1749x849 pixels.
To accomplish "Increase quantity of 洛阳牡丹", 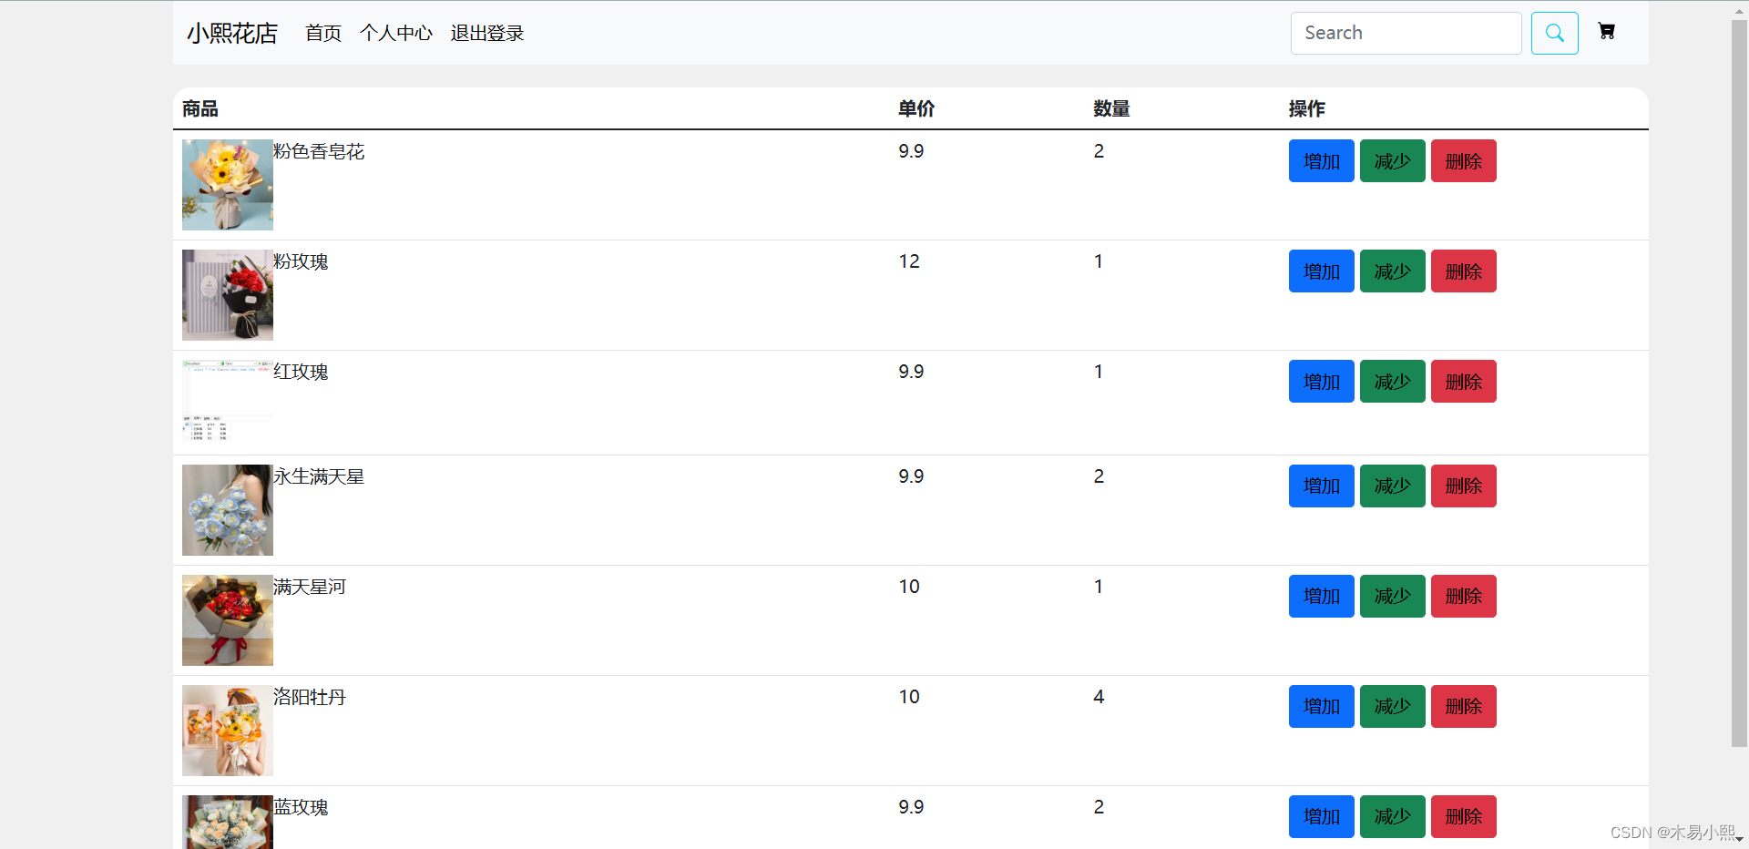I will click(x=1321, y=707).
